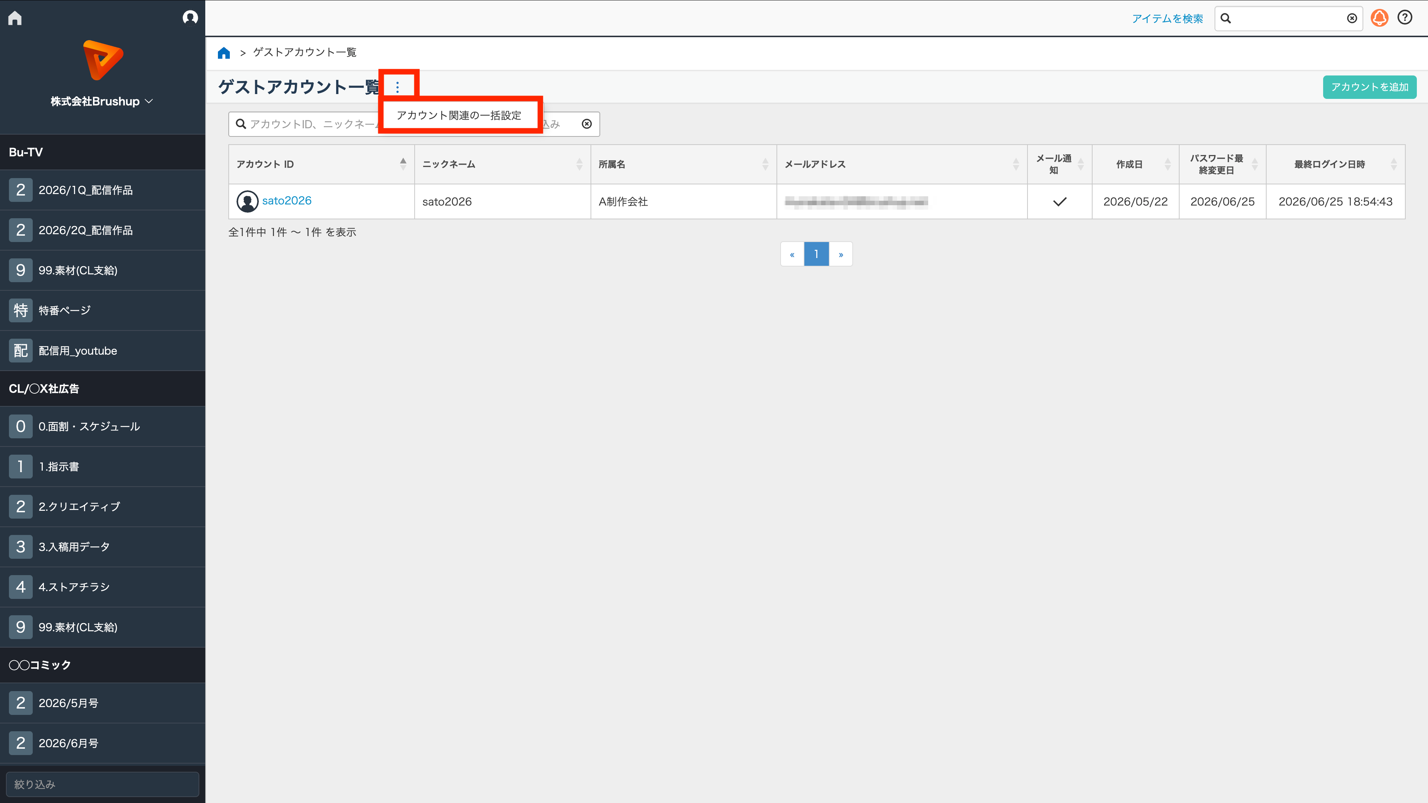Viewport: 1428px width, 803px height.
Task: Click the three-dot menu beside ゲストアカウント一覧
Action: 398,87
